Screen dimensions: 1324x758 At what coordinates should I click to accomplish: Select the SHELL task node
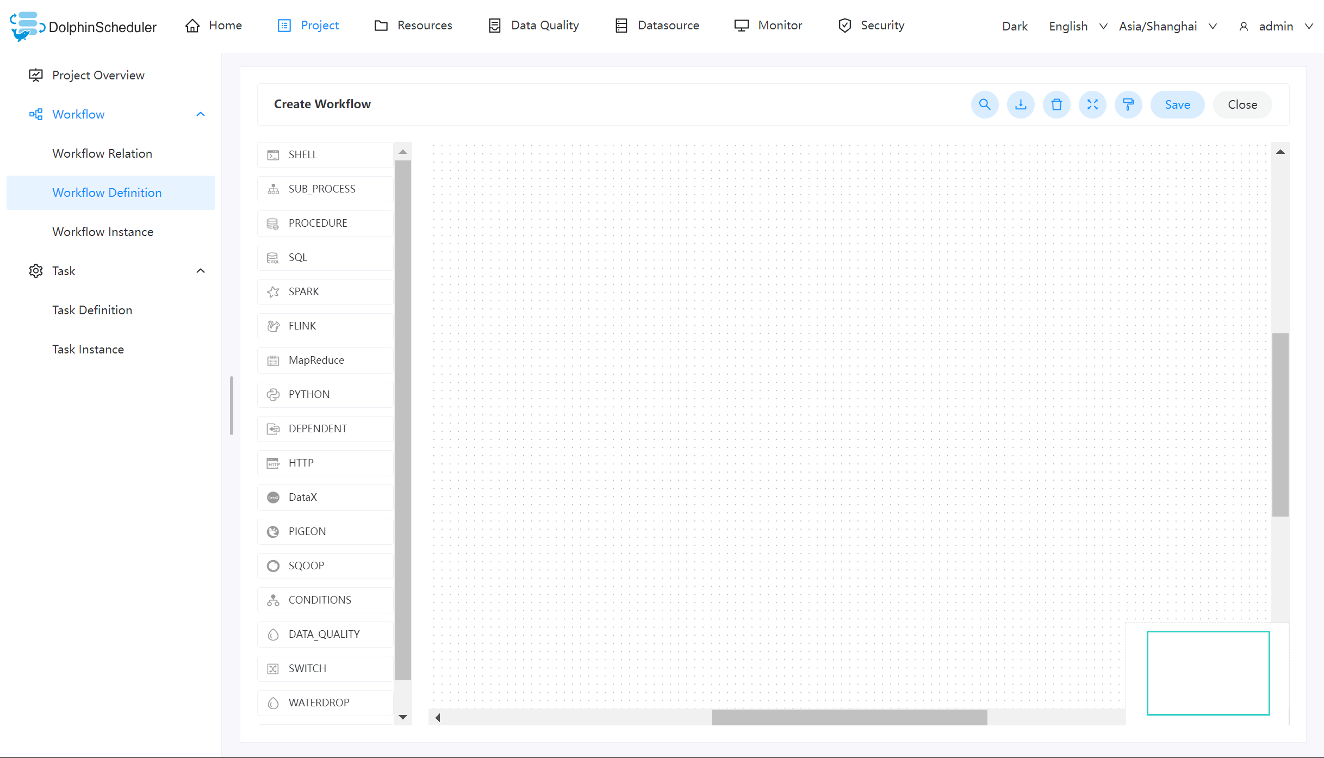325,154
